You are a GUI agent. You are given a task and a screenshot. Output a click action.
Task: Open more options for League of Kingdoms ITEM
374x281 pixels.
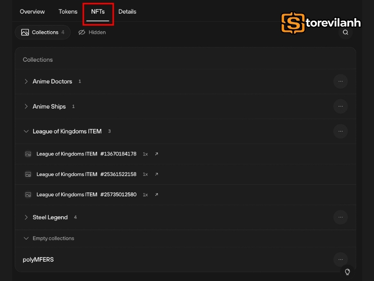tap(340, 132)
